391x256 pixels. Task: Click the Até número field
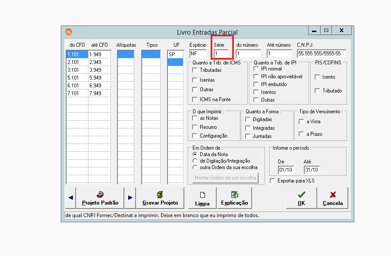279,54
